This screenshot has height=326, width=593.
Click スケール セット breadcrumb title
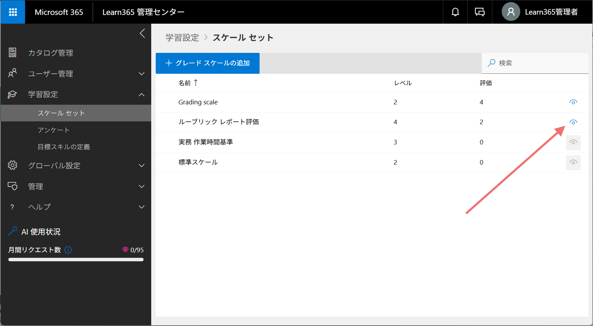point(243,38)
